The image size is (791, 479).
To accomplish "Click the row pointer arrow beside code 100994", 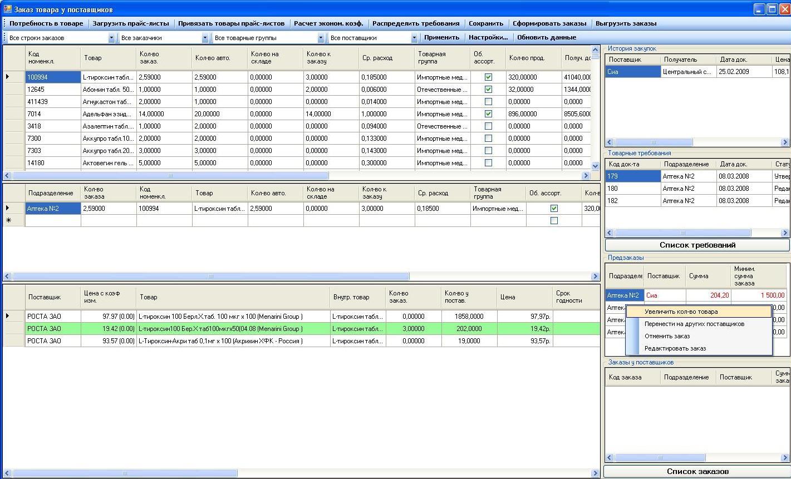I will (x=8, y=77).
